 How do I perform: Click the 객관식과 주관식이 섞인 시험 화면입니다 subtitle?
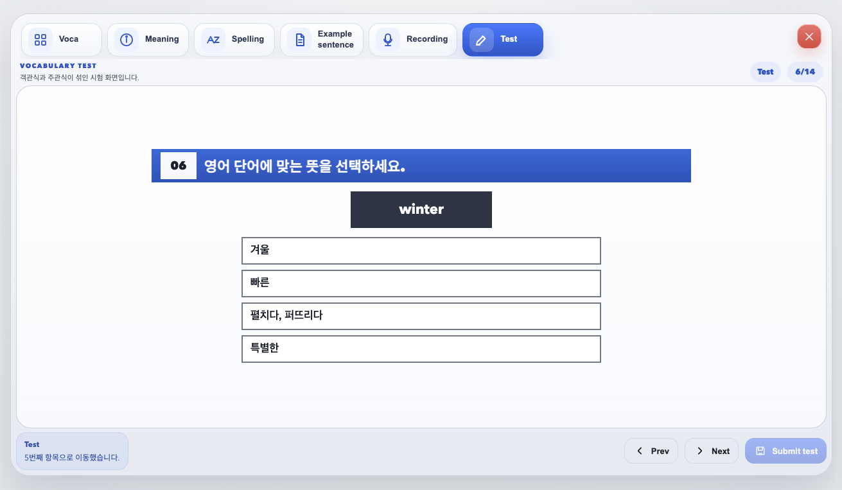coord(80,78)
